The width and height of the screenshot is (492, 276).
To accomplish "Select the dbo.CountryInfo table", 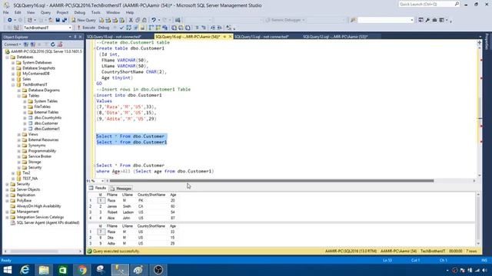I will click(x=48, y=118).
